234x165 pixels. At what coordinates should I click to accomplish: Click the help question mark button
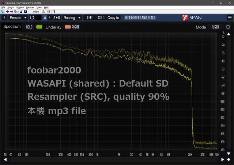4,18
